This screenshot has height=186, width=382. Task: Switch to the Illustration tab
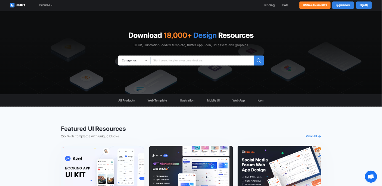[x=187, y=100]
